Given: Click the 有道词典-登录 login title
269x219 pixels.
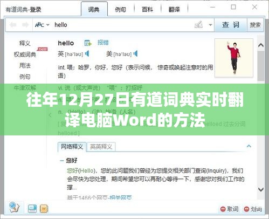Looking at the screenshot, I should point(23,10).
